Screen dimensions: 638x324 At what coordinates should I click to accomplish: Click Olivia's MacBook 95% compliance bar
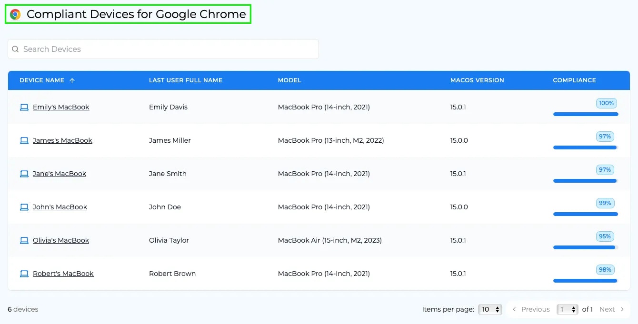(586, 247)
